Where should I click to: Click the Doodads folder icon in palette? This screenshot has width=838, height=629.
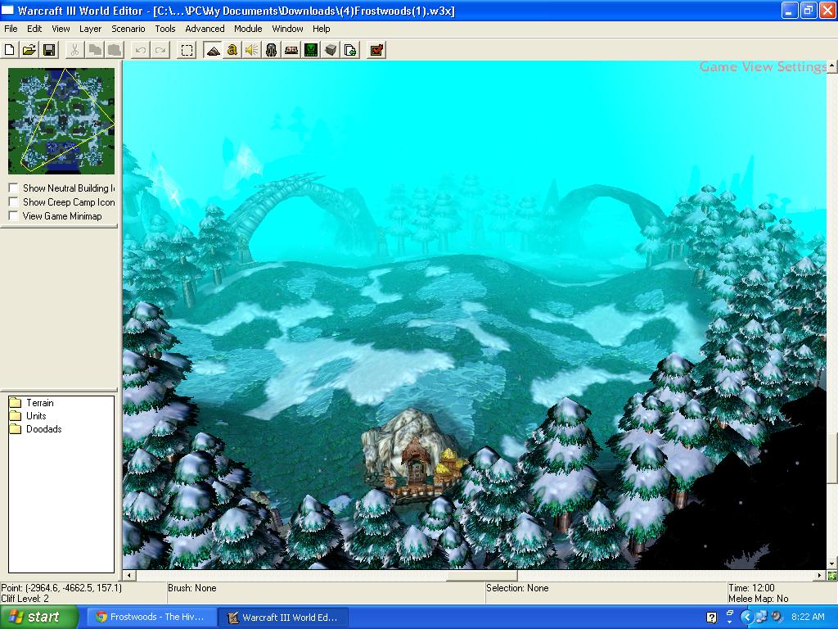tap(16, 429)
